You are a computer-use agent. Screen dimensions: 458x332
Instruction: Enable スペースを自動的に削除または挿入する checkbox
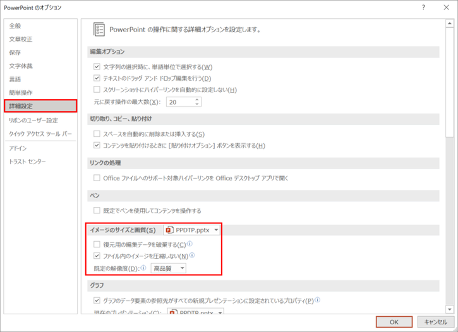click(97, 134)
